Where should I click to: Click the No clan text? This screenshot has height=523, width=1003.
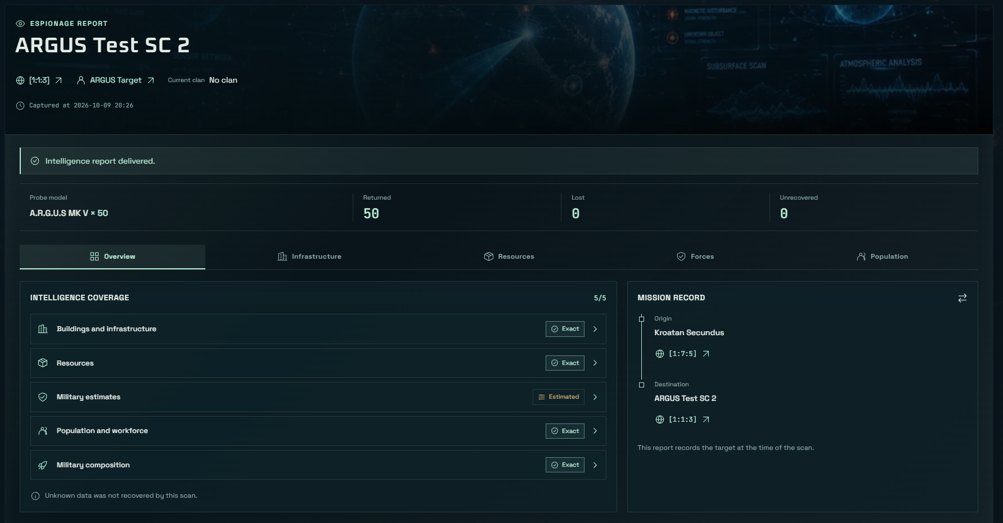pos(223,80)
